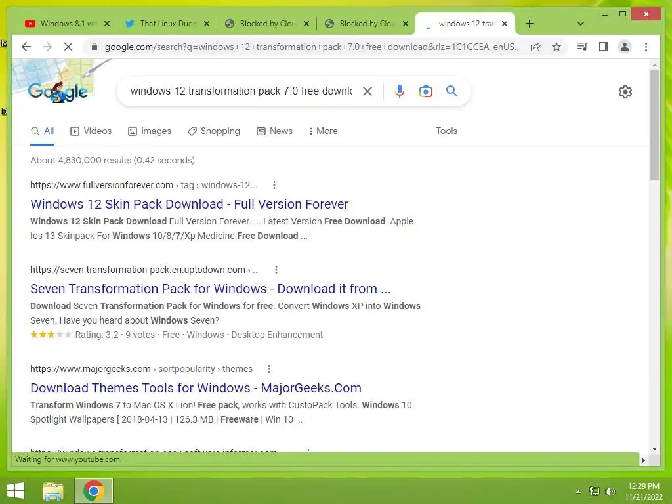Screen dimensions: 672x504
Task: Open options for majorgeeks result
Action: 268,369
